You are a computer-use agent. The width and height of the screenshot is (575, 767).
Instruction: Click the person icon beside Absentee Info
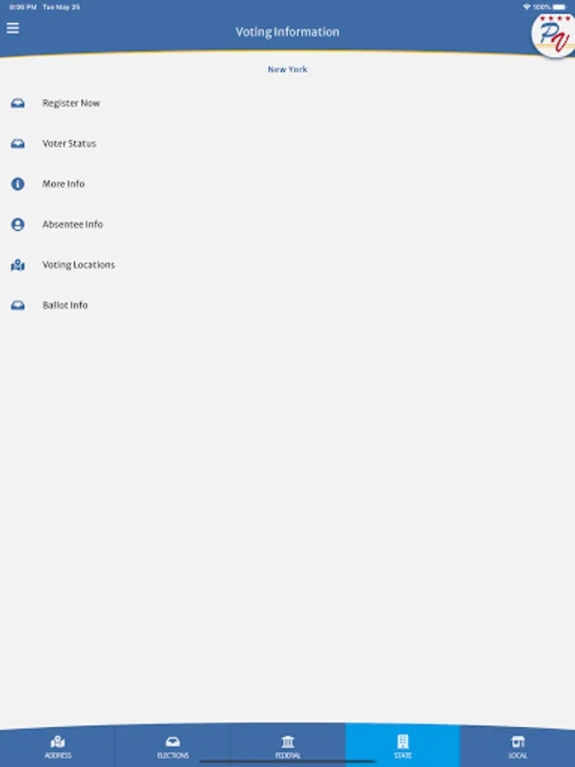click(18, 224)
